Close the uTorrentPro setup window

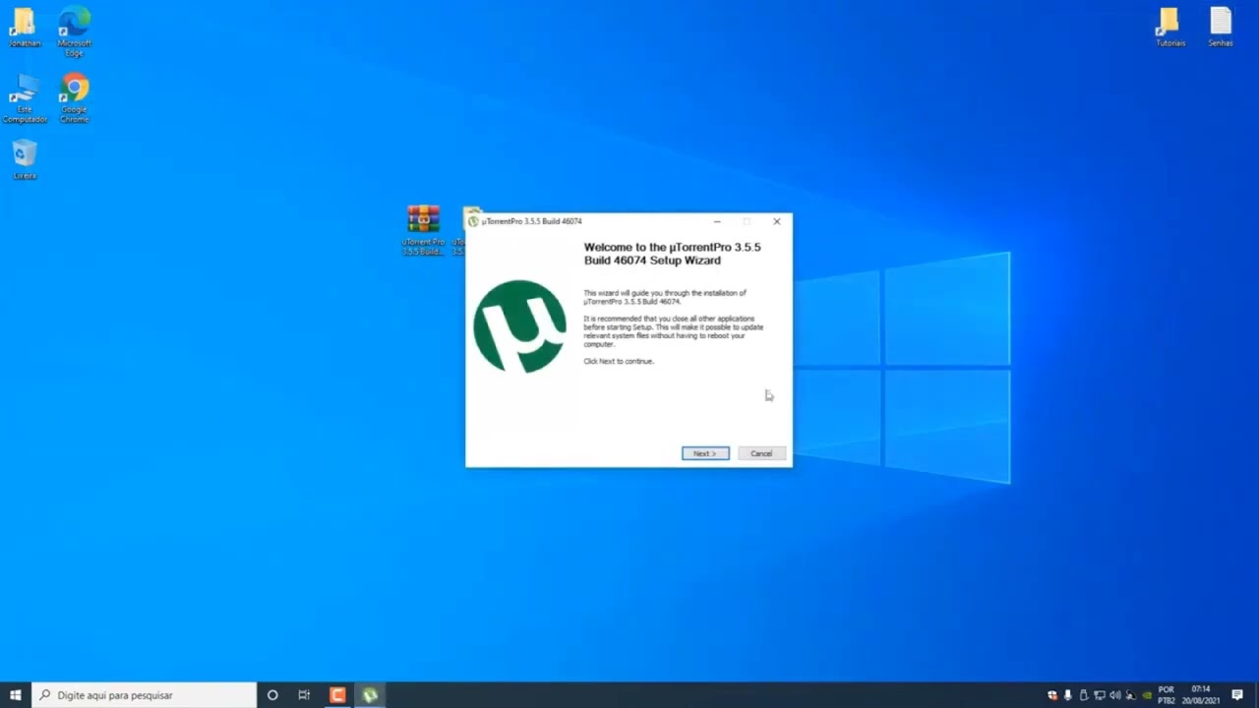coord(777,221)
